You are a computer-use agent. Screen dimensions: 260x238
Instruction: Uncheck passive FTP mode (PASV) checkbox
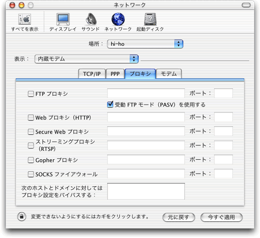[x=110, y=104]
